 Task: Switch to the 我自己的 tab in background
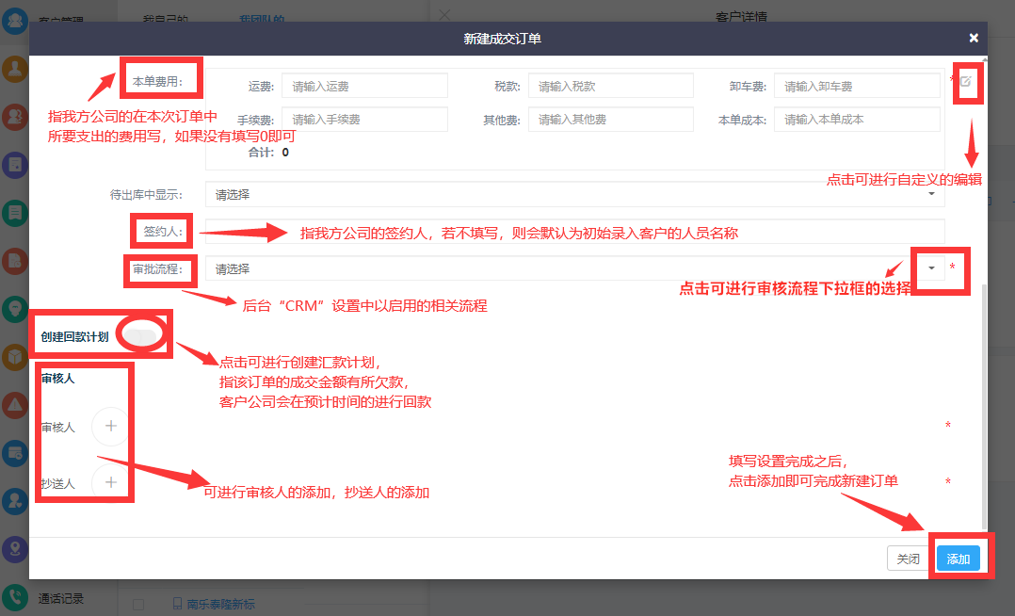tap(165, 18)
